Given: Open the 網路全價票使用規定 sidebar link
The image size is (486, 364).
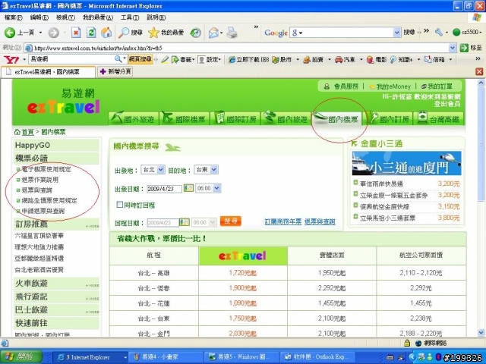Looking at the screenshot, I should click(x=49, y=200).
